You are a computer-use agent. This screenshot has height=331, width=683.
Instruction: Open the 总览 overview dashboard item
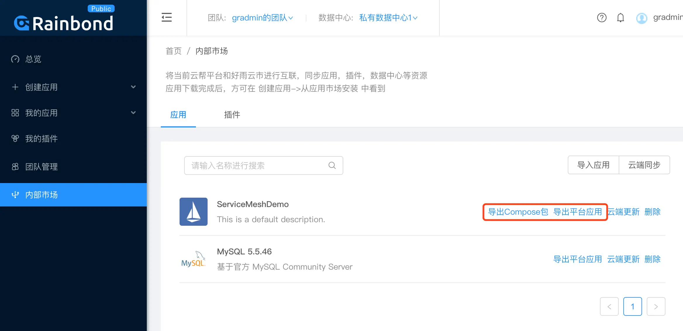pos(33,59)
